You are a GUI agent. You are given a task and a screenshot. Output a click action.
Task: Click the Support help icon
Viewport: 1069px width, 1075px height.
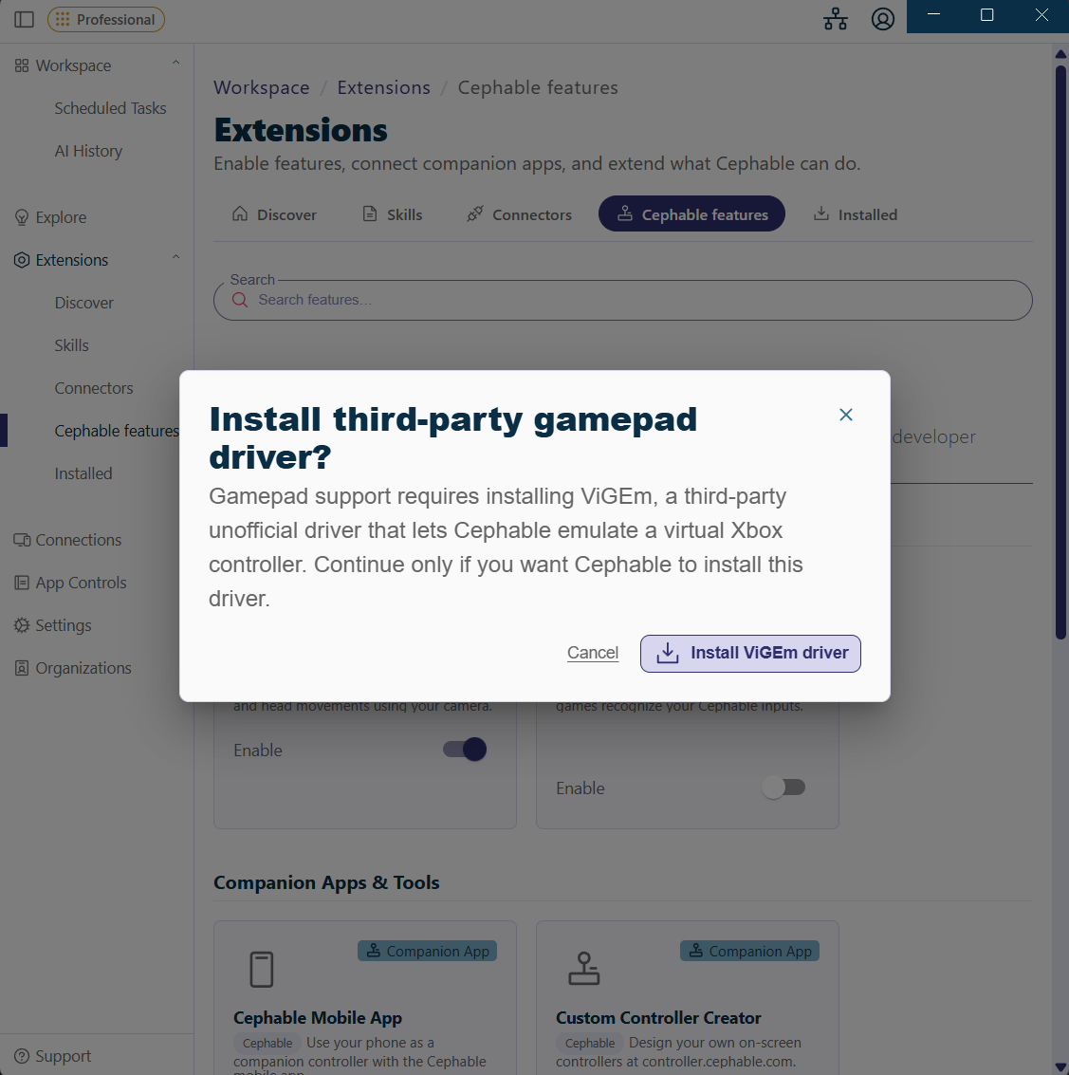[x=22, y=1056]
